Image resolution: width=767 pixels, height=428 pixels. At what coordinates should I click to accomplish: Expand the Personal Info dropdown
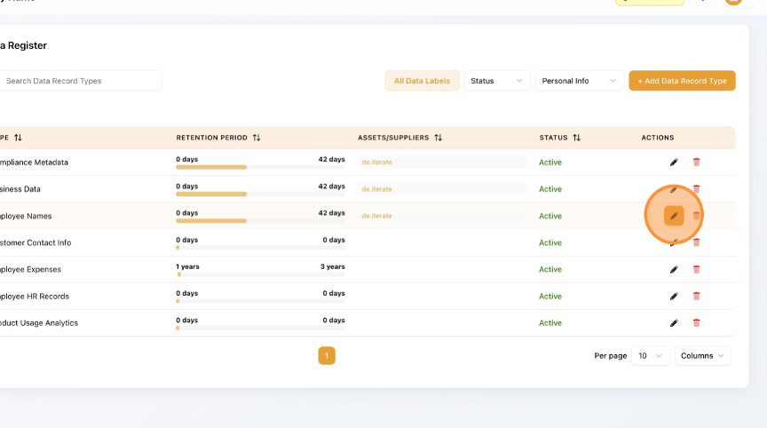pos(578,81)
